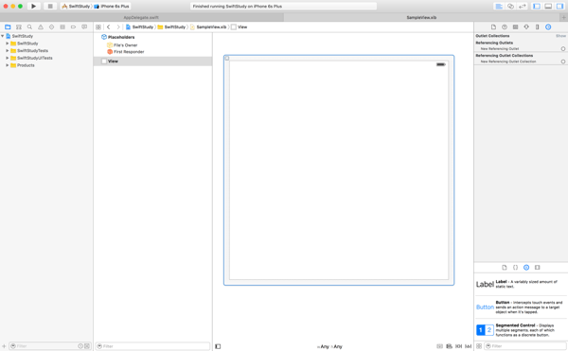Show the Identity inspector icon
Screen dimensions: 568x351
(516, 27)
